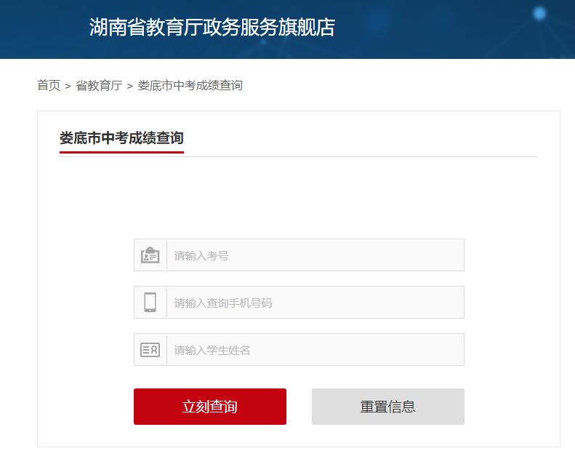Screen dimensions: 575x475
Task: Click the mobile phone icon
Action: [150, 302]
